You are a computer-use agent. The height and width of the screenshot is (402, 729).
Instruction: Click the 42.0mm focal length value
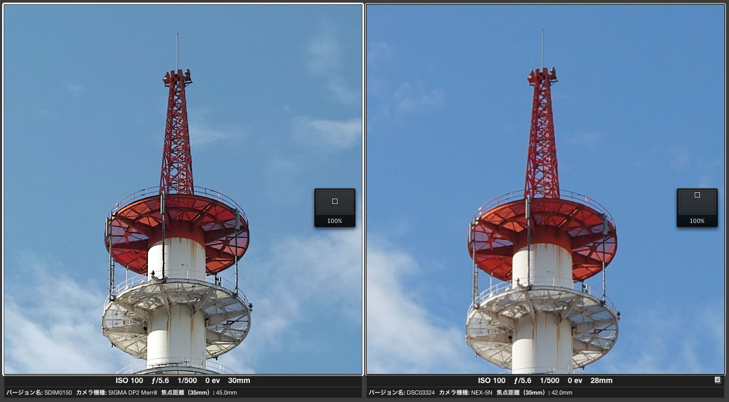point(561,392)
